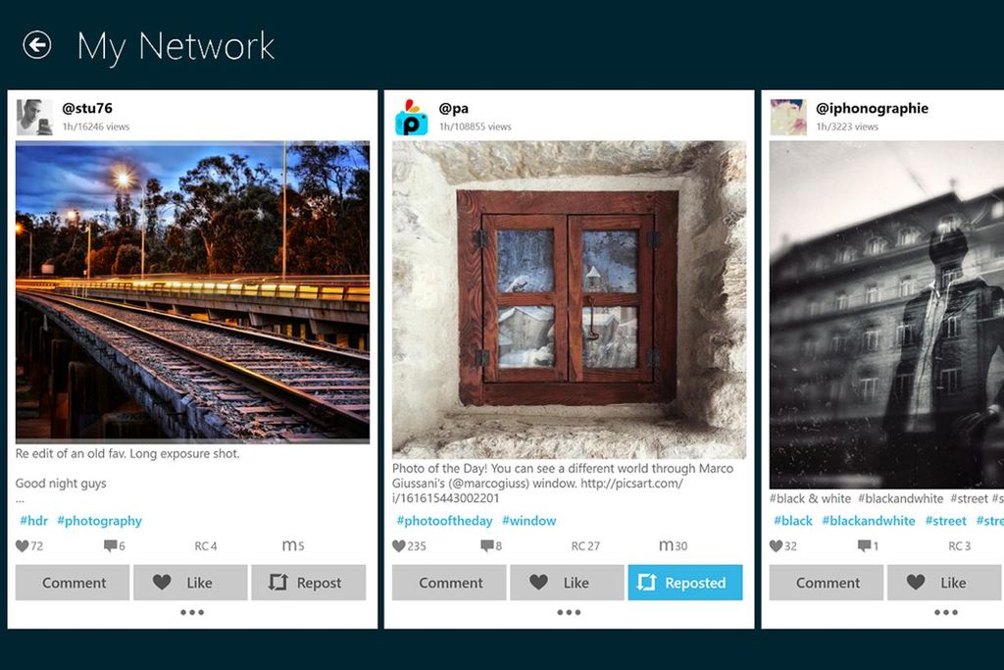Click the heart count 72 on stu76 post
This screenshot has width=1004, height=670.
pyautogui.click(x=29, y=545)
